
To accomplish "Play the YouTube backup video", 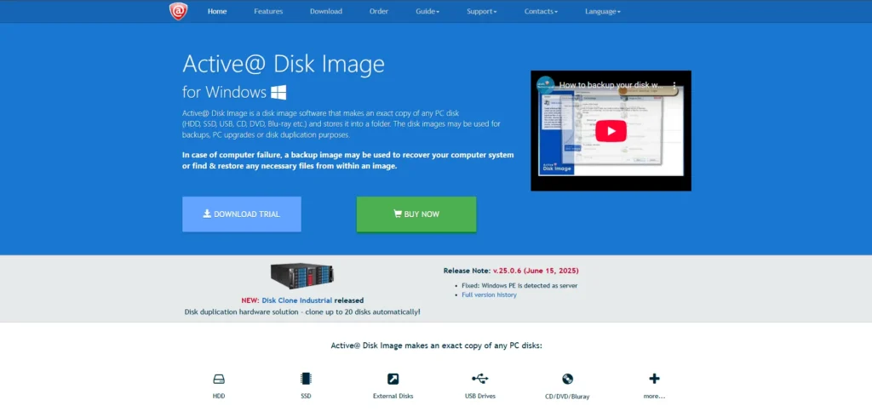I will point(611,130).
